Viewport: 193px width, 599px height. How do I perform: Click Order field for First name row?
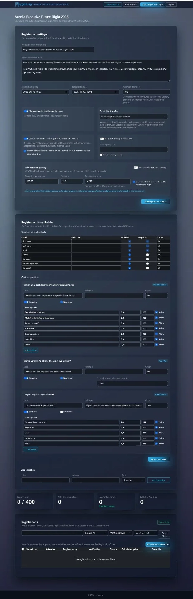[163, 241]
